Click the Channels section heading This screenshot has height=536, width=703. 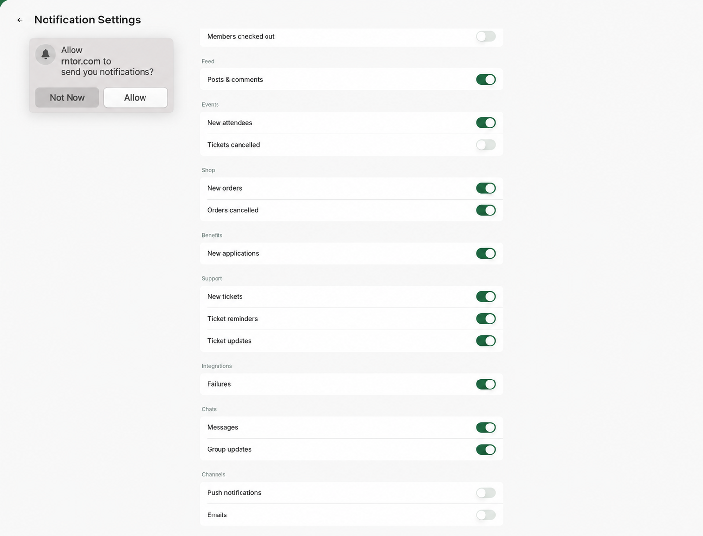tap(214, 475)
